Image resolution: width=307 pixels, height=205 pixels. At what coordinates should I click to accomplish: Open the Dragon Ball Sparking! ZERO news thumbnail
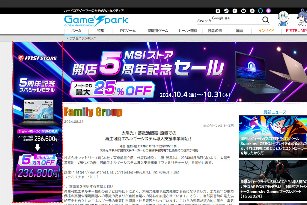[273, 136]
